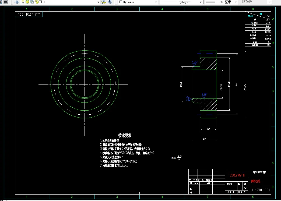
Task: Open the ByLayer linetype dropdown
Action: (201, 2)
